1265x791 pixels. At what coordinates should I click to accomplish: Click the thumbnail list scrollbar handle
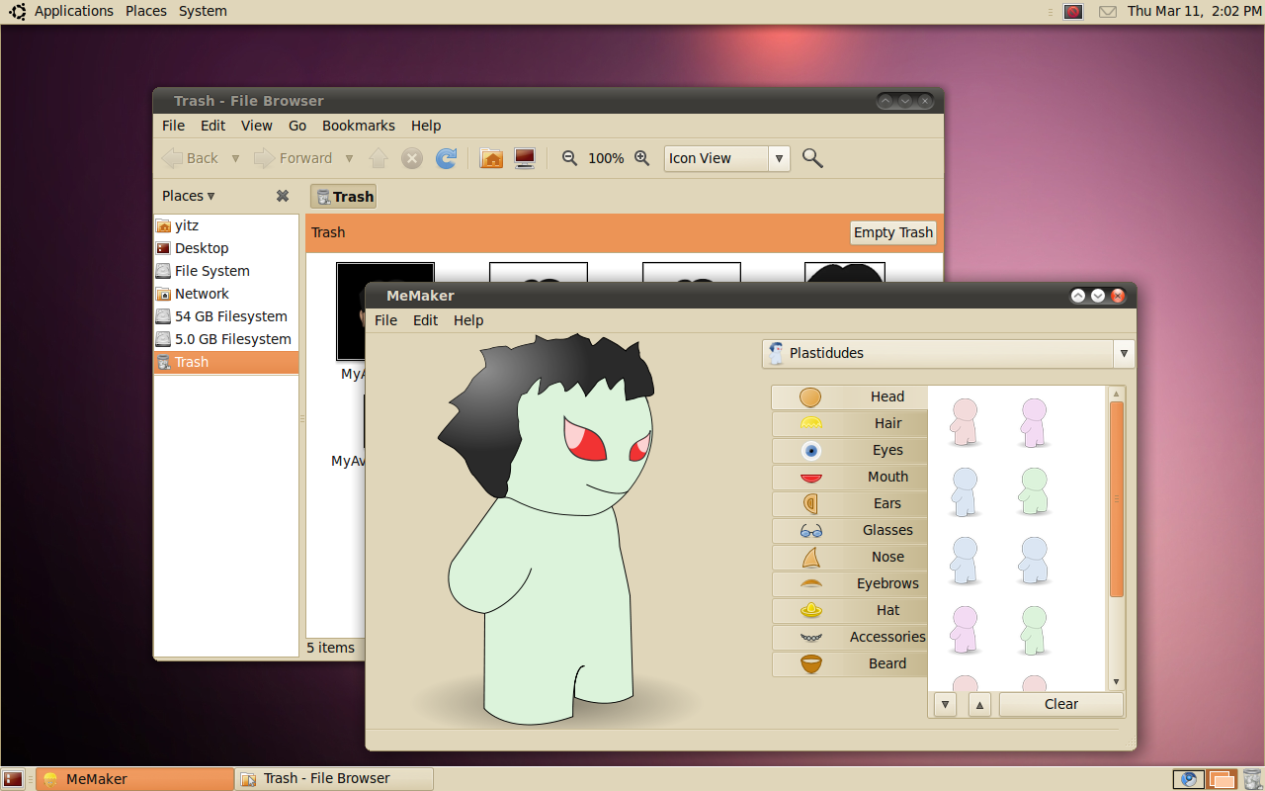pos(1116,499)
